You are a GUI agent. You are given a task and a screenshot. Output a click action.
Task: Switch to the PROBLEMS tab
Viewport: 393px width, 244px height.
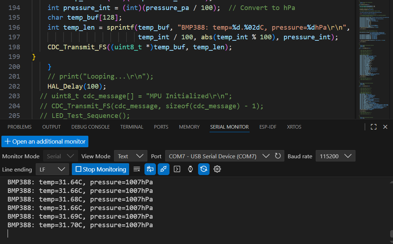20,127
